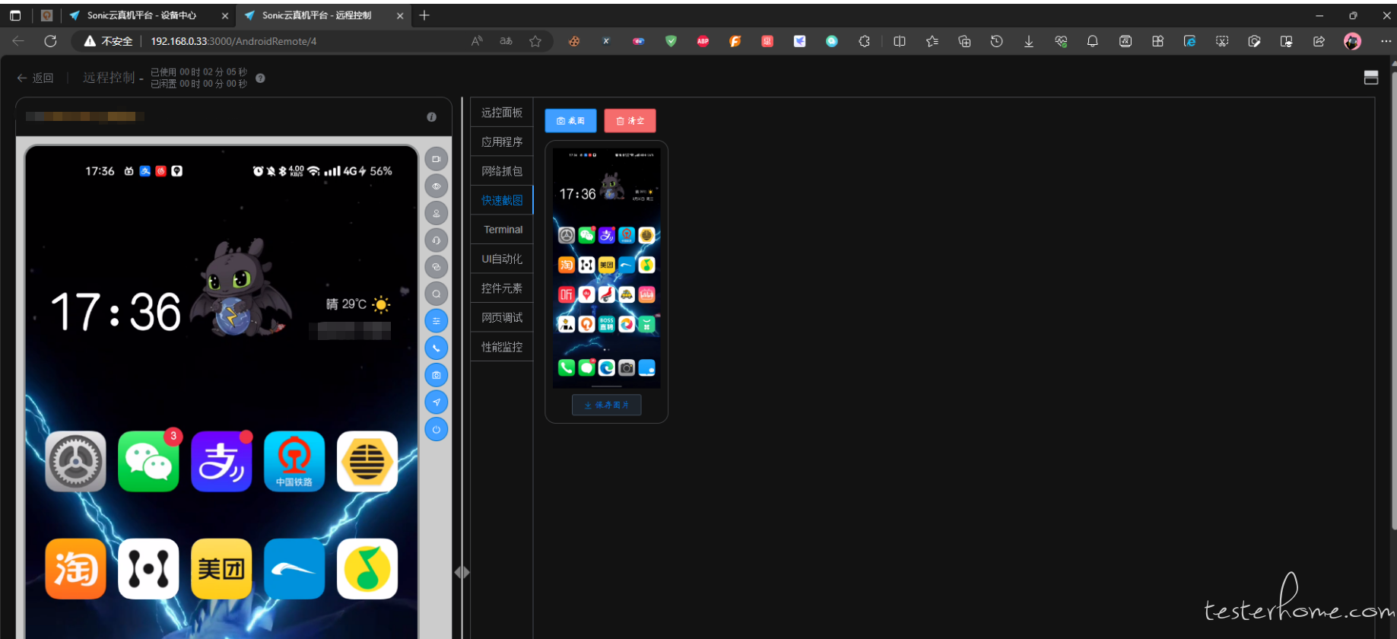Click the favorite star in address bar
Viewport: 1397px width, 639px height.
pyautogui.click(x=535, y=41)
